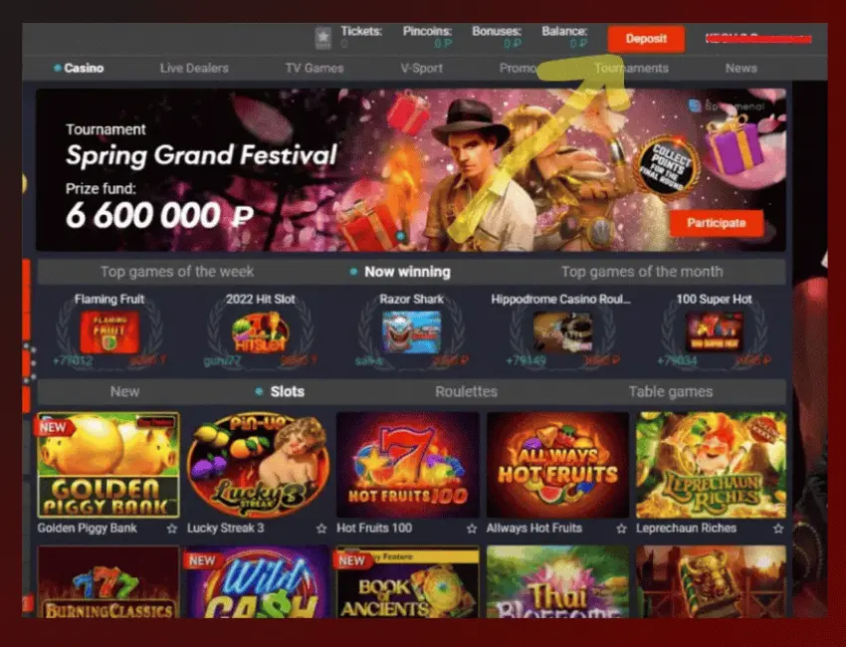Star the Allways Hot Fruits game
This screenshot has height=647, width=846.
click(x=621, y=529)
